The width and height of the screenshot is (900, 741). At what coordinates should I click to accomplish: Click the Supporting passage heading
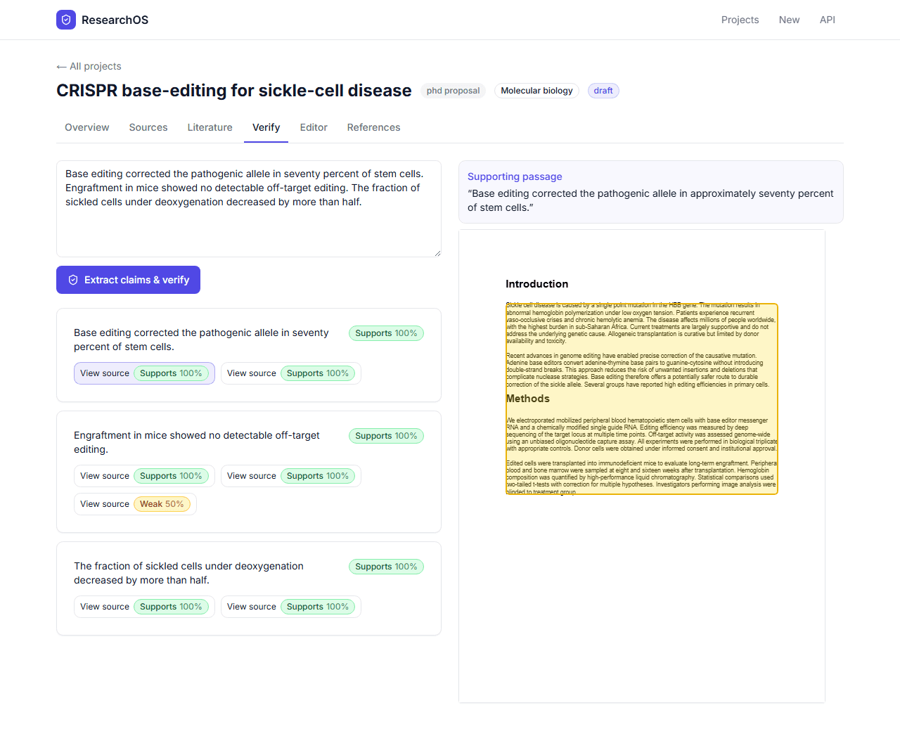(x=515, y=176)
